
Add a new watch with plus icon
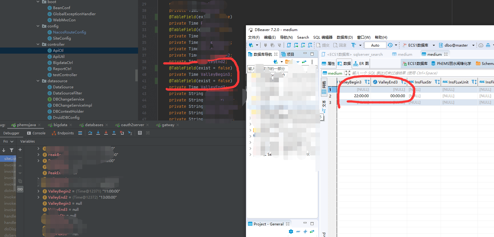[x=20, y=150]
